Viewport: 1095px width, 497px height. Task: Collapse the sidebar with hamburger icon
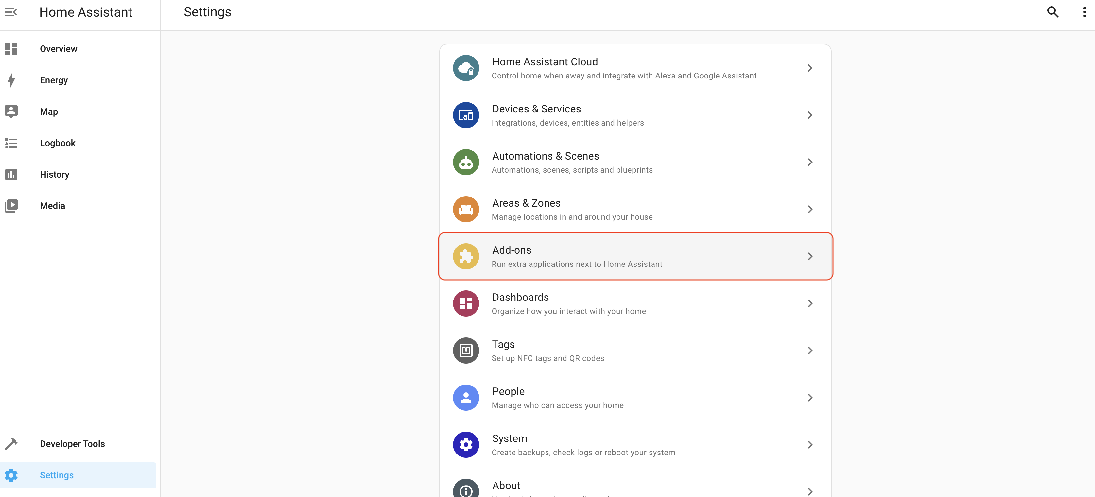tap(11, 12)
